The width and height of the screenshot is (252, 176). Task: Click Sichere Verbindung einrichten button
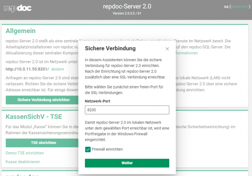tap(42, 100)
